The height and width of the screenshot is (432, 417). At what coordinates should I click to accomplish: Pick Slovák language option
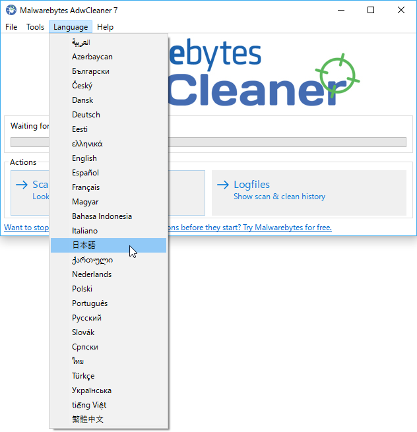(109, 332)
